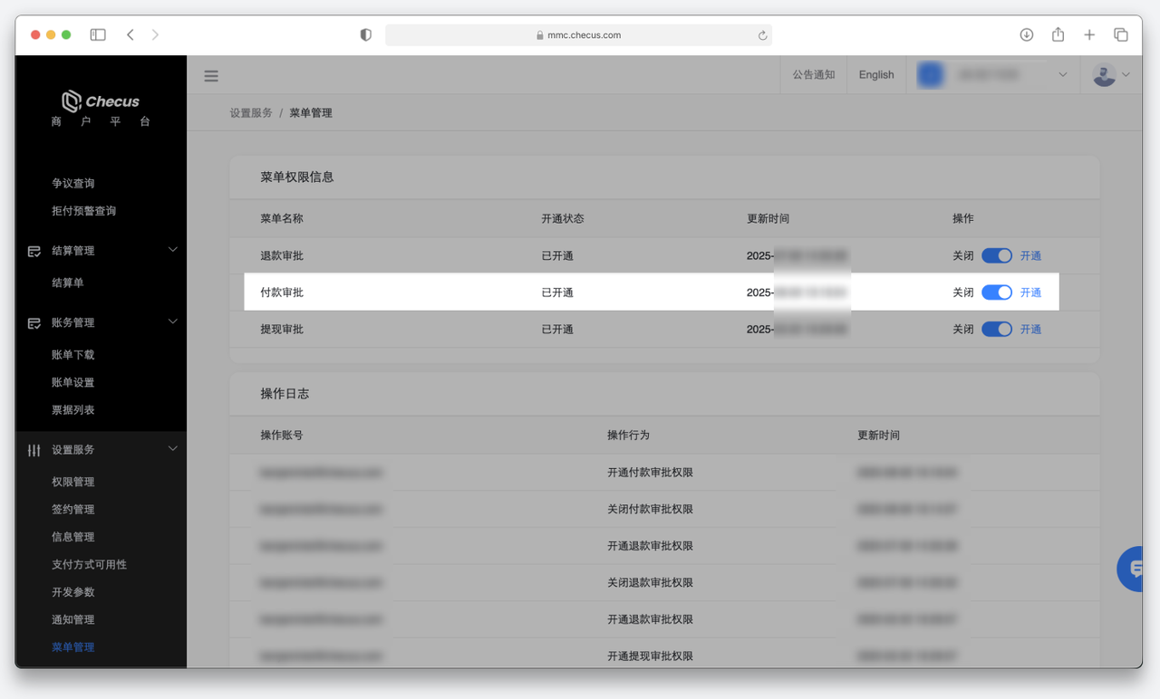Toggle the 退款审批 permission switch
Screen dimensions: 1160x699
point(997,256)
